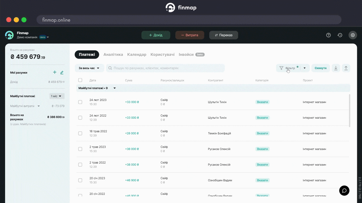Switch to the Користувачі tab

click(162, 54)
